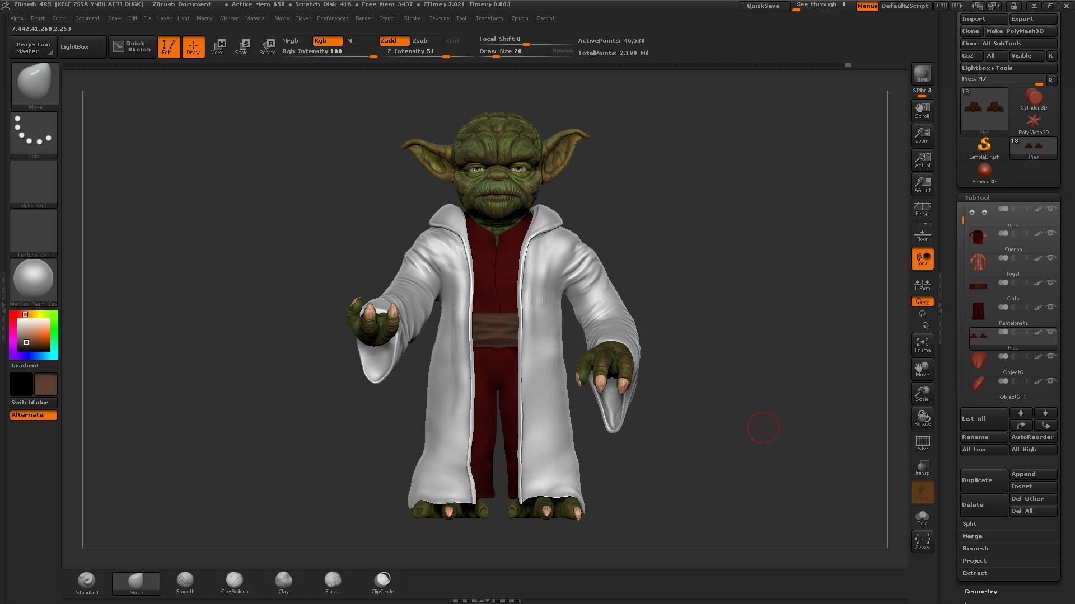Expand the Geometry section
The width and height of the screenshot is (1075, 604).
pos(980,591)
